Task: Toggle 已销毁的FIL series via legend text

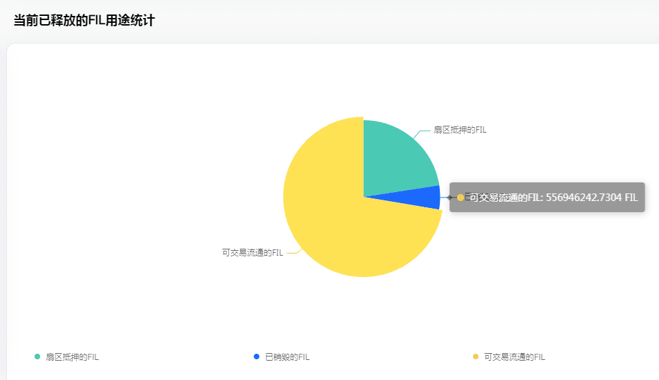Action: (287, 357)
